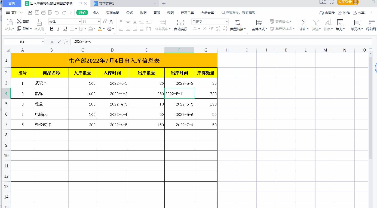Open the 会员专享 menu item

[x=208, y=12]
